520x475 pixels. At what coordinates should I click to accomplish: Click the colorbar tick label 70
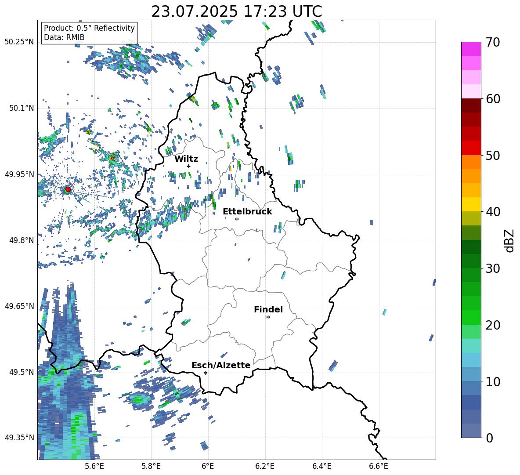492,43
